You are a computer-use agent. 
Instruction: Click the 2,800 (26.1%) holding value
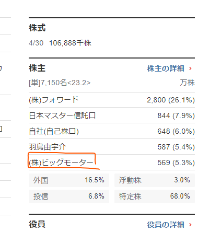pyautogui.click(x=171, y=100)
